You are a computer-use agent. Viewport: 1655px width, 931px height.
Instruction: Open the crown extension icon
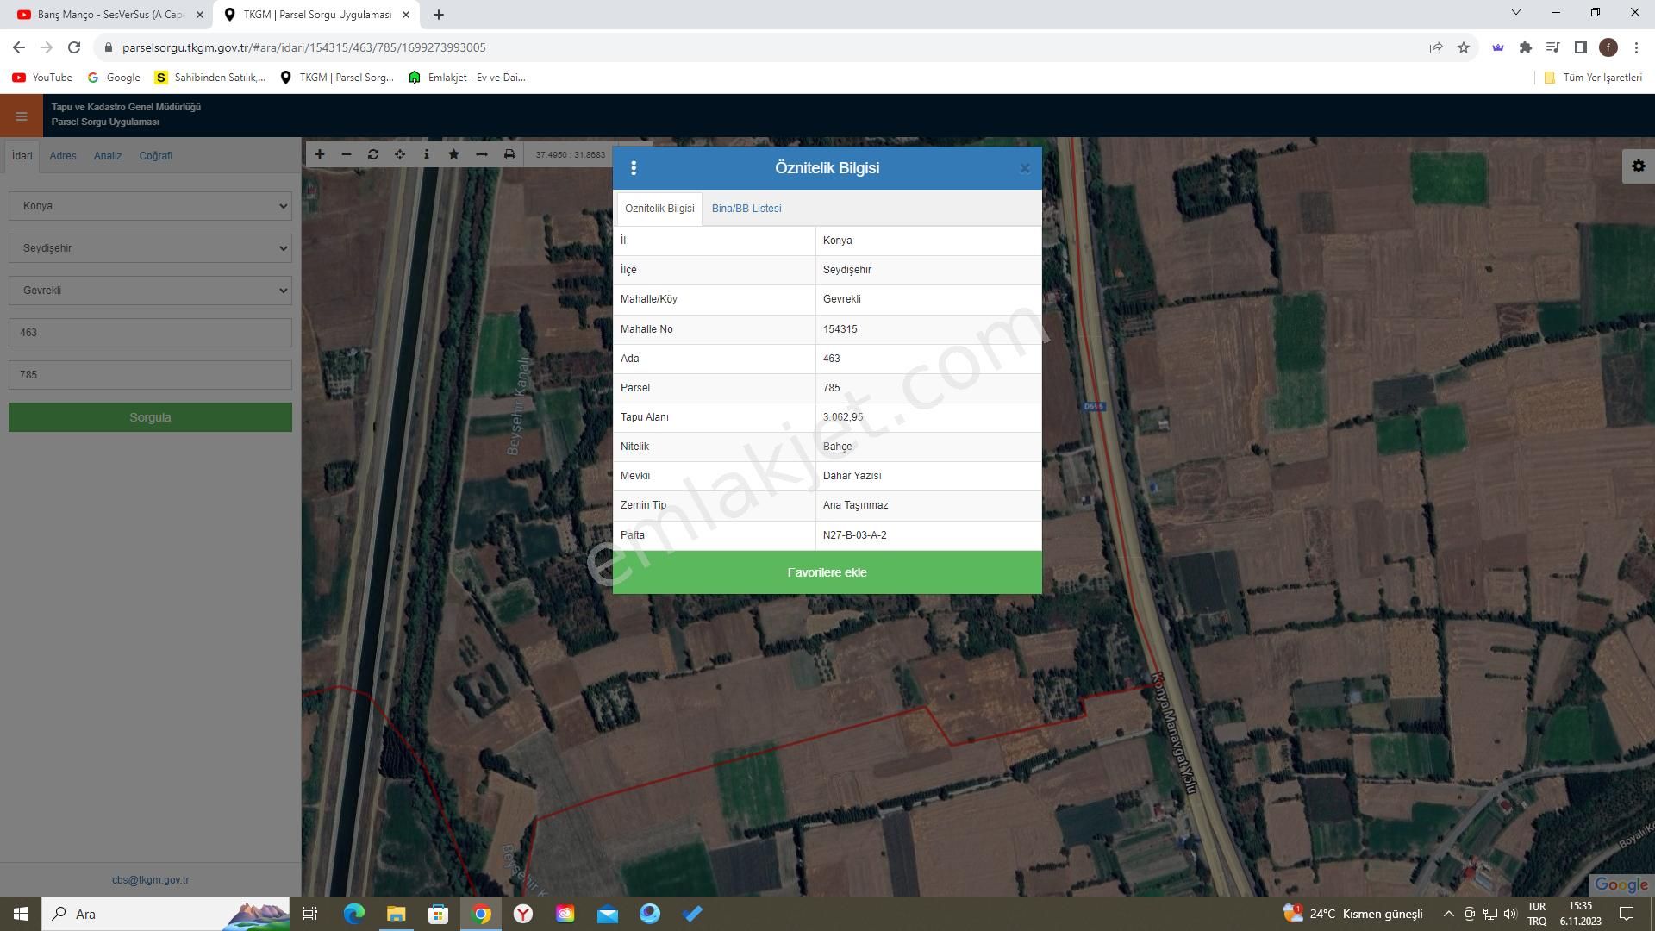pos(1498,47)
